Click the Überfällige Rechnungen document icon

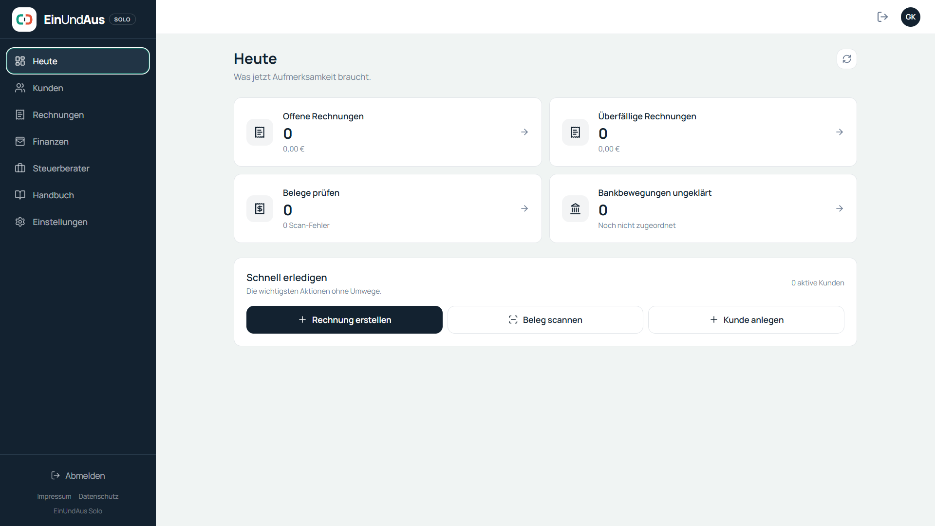coord(575,132)
